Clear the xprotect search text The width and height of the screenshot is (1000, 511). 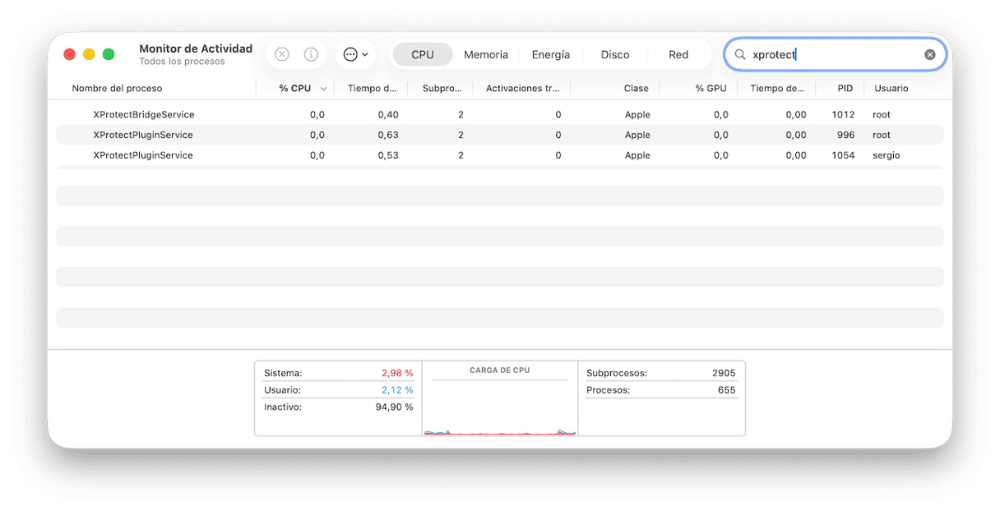pyautogui.click(x=929, y=54)
